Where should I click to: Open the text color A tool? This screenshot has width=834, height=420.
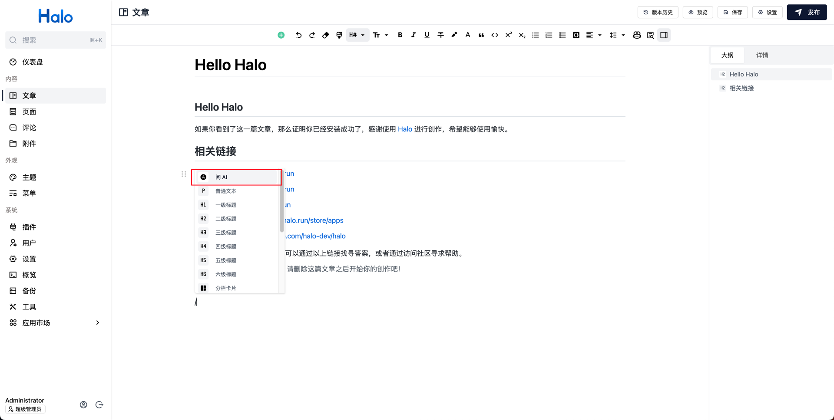coord(468,35)
